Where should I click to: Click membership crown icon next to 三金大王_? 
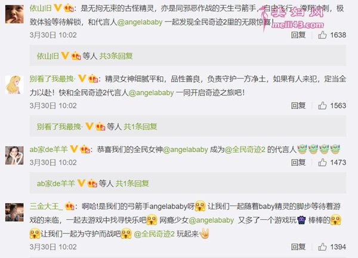point(70,206)
